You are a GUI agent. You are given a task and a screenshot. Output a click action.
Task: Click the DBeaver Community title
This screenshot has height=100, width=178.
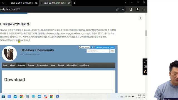pyautogui.click(x=37, y=50)
